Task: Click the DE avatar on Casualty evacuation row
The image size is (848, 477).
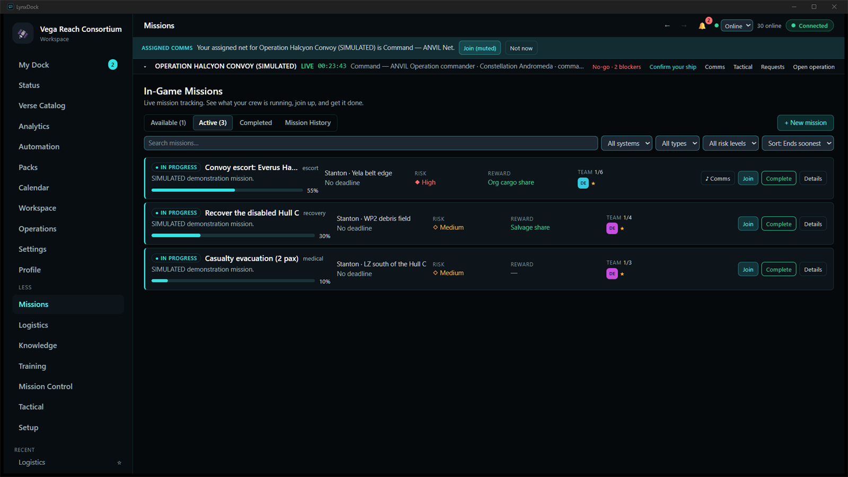Action: (x=612, y=273)
